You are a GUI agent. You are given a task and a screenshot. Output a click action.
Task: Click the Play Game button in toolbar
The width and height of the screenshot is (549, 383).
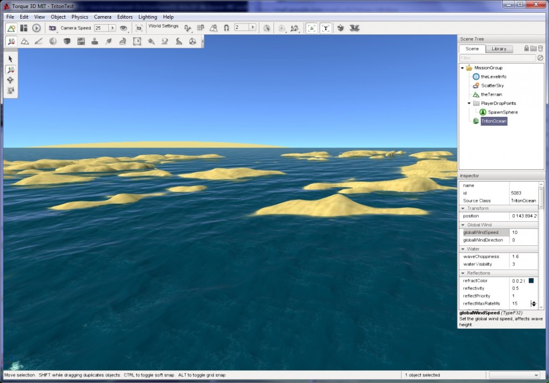point(36,28)
